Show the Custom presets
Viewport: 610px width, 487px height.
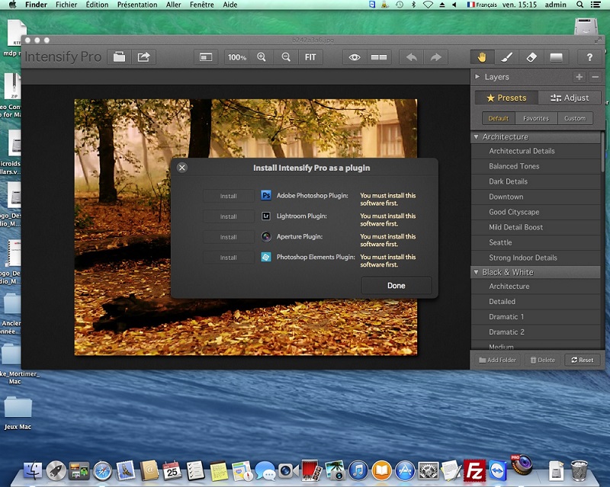click(575, 118)
